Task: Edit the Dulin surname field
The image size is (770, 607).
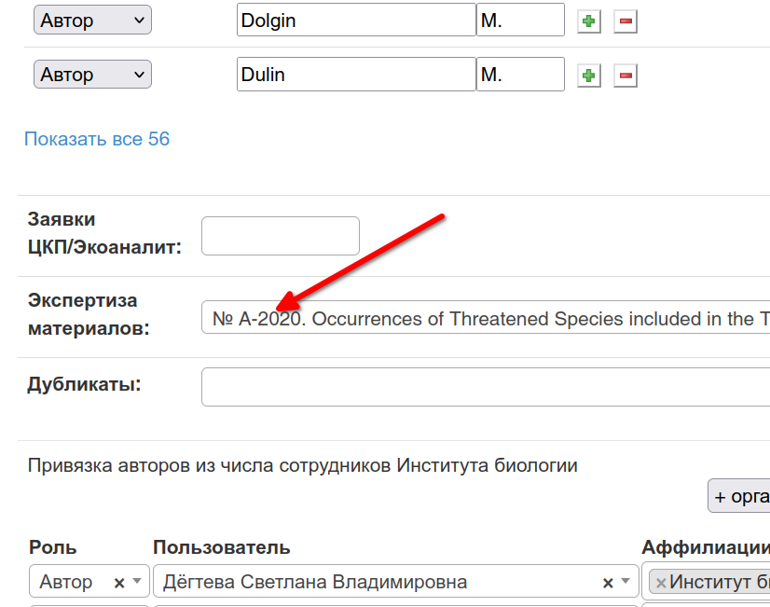Action: 356,75
